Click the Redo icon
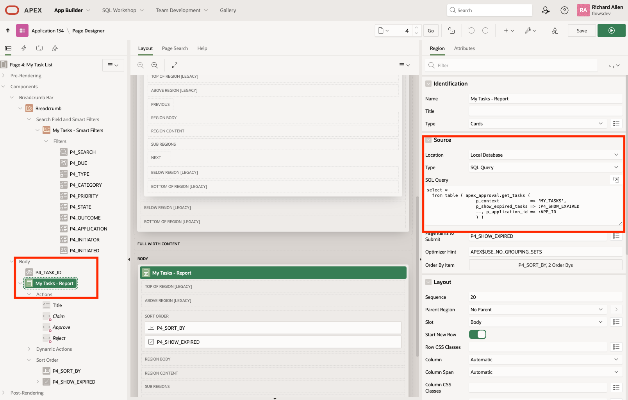628x400 pixels. (485, 30)
